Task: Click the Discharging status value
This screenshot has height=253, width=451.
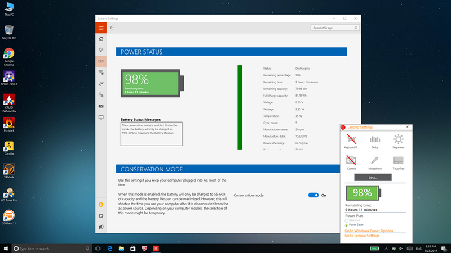Action: click(303, 69)
